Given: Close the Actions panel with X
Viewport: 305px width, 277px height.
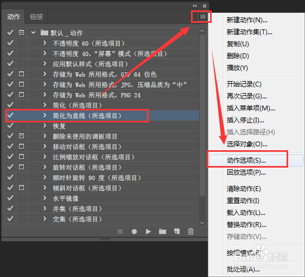Looking at the screenshot, I should [205, 6].
